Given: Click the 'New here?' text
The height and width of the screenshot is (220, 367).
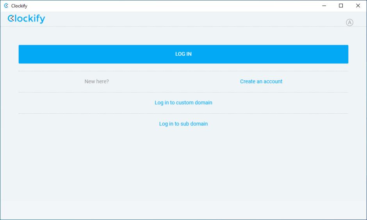Looking at the screenshot, I should click(97, 81).
